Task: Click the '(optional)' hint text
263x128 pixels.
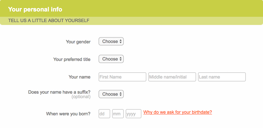Action: 81,97
